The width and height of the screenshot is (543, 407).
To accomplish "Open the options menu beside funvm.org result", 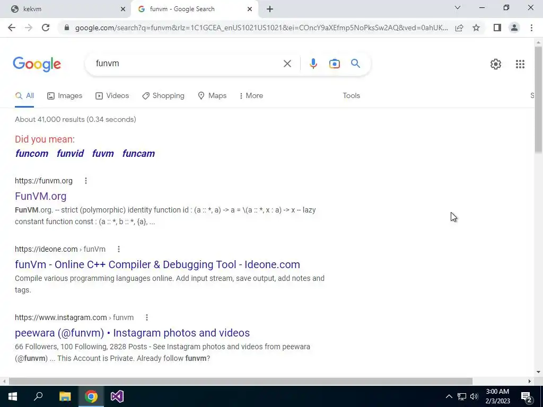I will [x=86, y=181].
